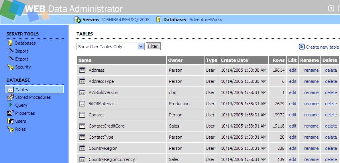Click the table icon beside AddressType
Viewport: 340px width, 163px height.
[82, 81]
